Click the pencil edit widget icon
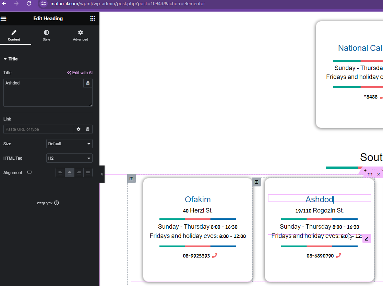Screen dimensions: 383x286 tap(367, 239)
